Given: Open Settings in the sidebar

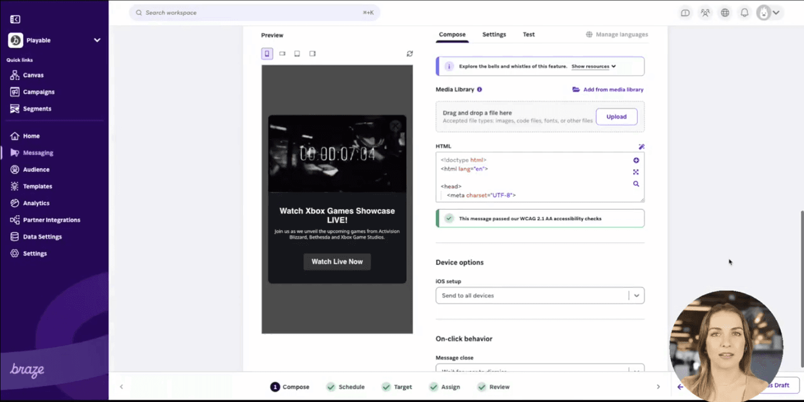Looking at the screenshot, I should pyautogui.click(x=28, y=253).
